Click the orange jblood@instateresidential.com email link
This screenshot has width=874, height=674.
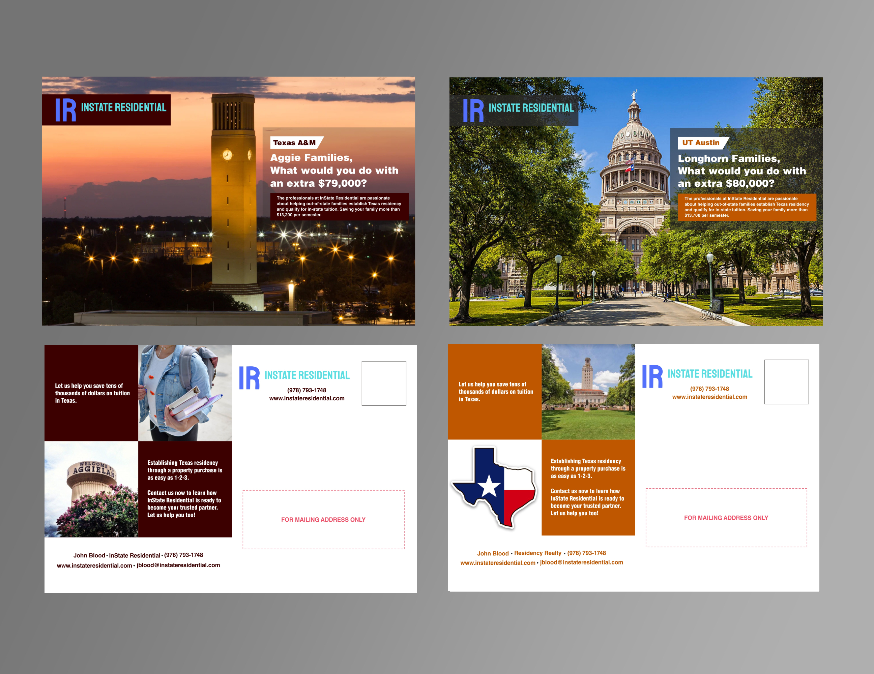point(581,562)
